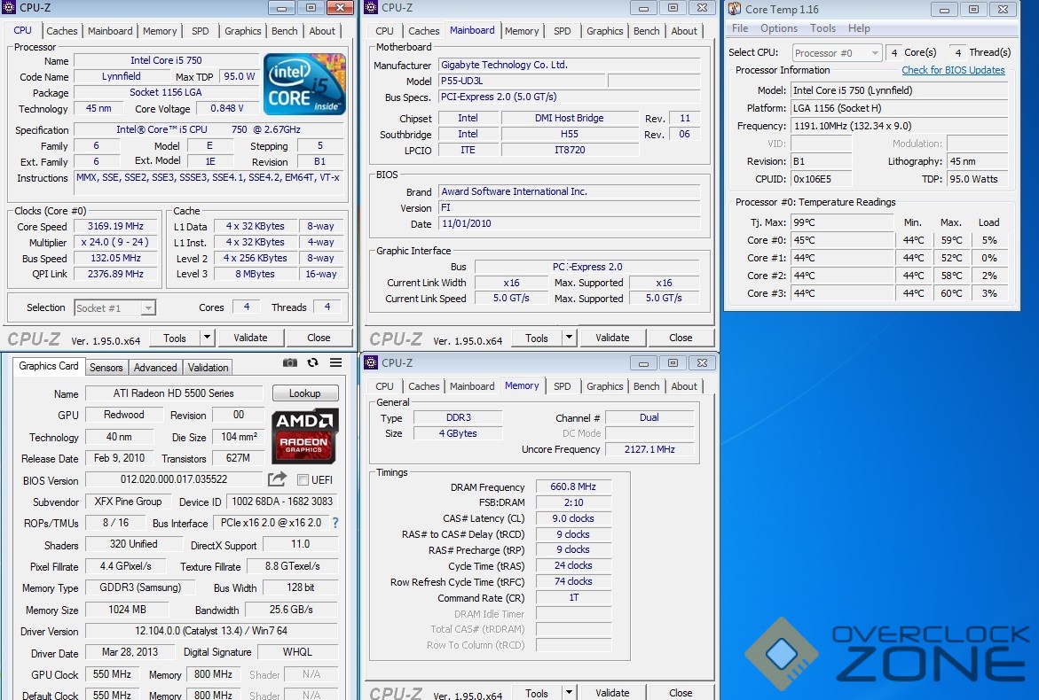
Task: Click the ATI Radeon HD 5500 Series name field
Action: coord(173,393)
